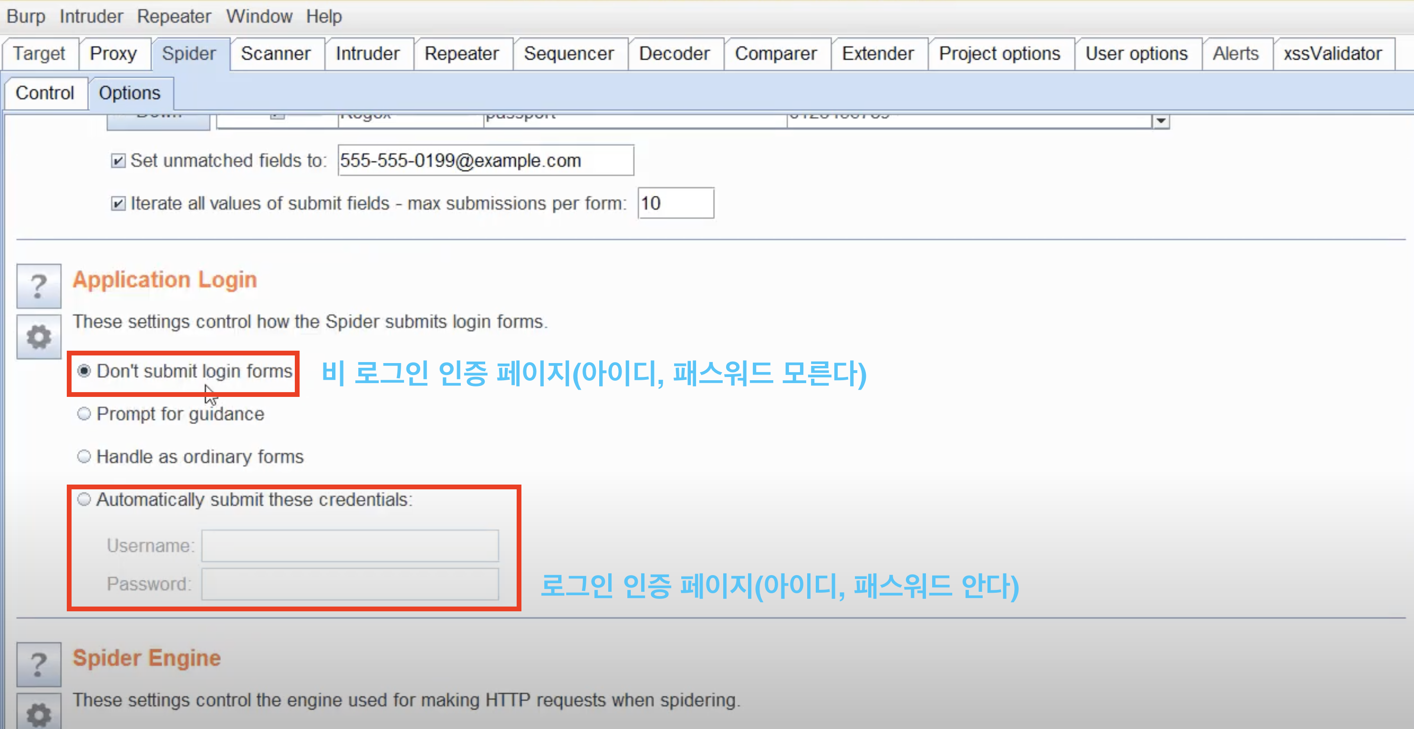Image resolution: width=1414 pixels, height=729 pixels.
Task: Select 'Don't submit login forms' radio
Action: tap(84, 371)
